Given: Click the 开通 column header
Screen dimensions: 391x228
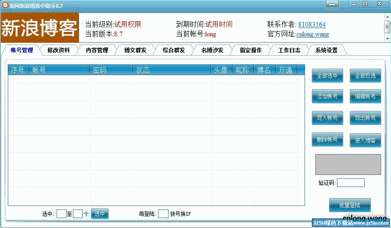Looking at the screenshot, I should [286, 70].
